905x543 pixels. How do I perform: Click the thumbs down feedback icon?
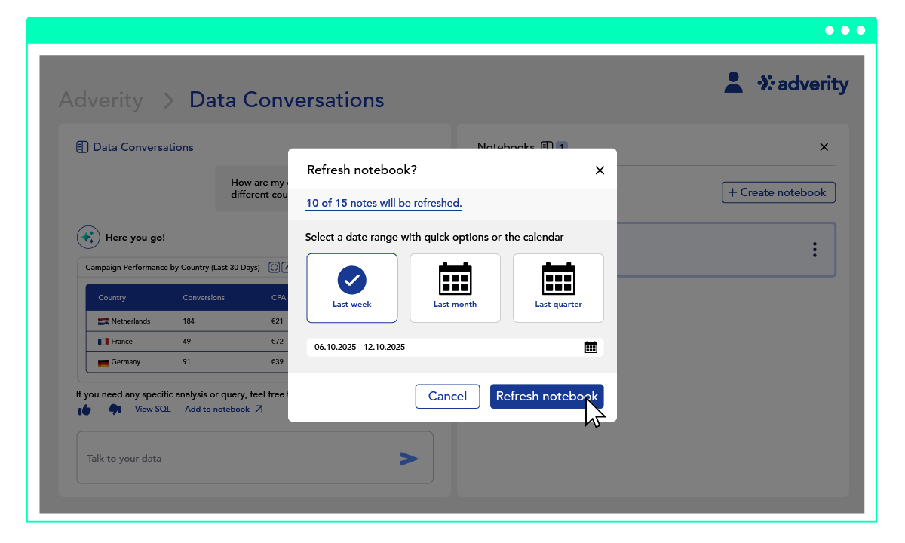[115, 410]
